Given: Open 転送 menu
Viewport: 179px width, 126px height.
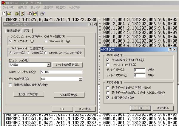Looking at the screenshot, I should click(x=61, y=7).
